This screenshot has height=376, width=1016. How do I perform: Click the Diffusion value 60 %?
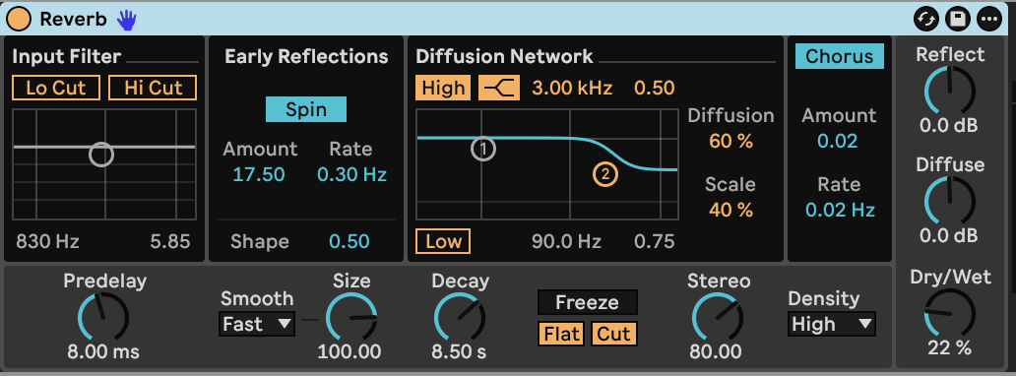pos(730,141)
